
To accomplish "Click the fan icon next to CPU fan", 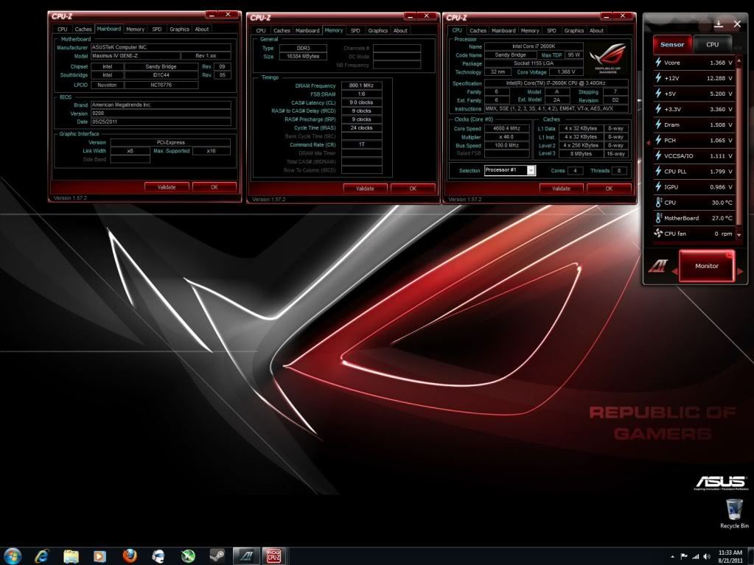I will 658,233.
